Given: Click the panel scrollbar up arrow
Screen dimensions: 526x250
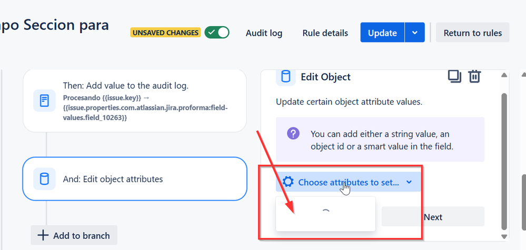Looking at the screenshot, I should pyautogui.click(x=504, y=75).
